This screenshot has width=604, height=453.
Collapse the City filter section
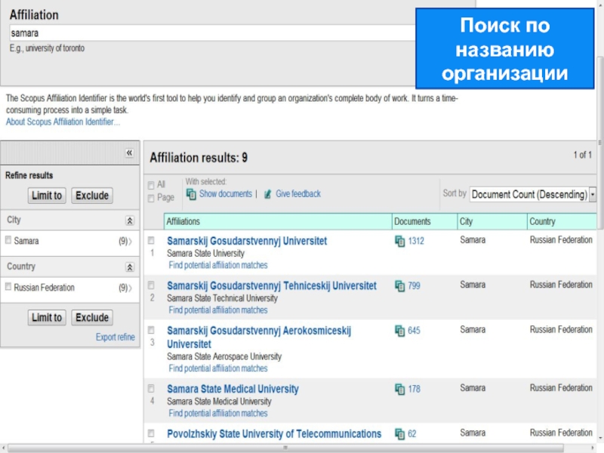[x=130, y=220]
